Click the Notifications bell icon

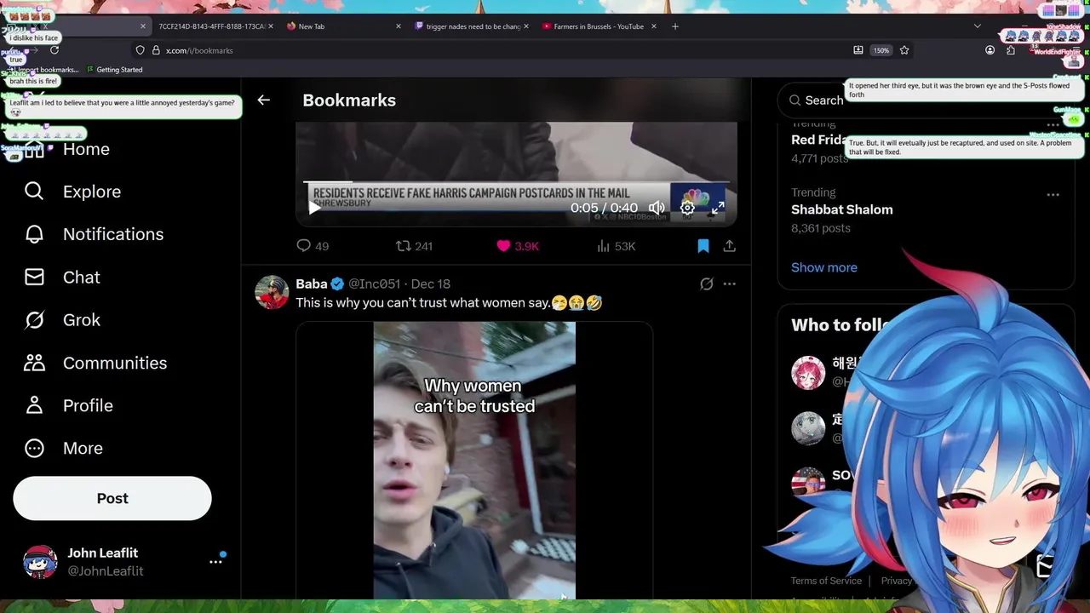34,234
